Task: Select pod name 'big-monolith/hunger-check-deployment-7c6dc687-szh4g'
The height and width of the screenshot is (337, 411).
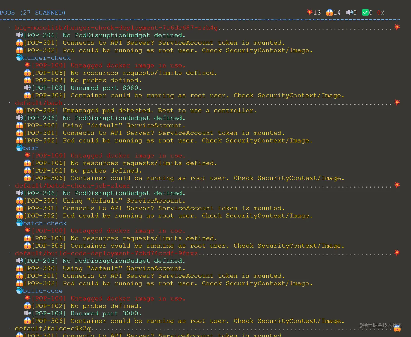Action: pos(116,28)
